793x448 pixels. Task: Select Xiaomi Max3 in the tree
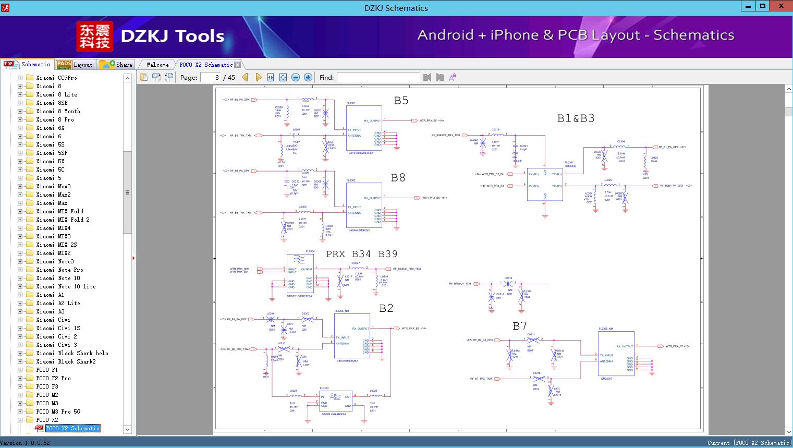(53, 186)
